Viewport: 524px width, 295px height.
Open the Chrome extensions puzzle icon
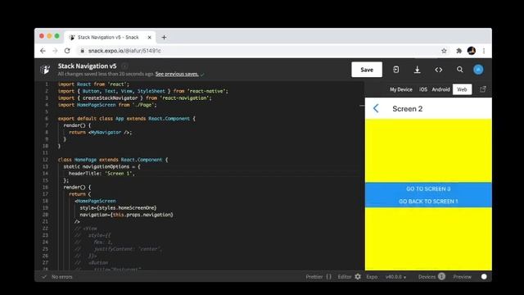click(x=458, y=51)
